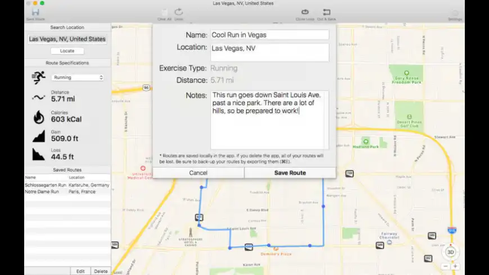Click the Save Route dialog button
The height and width of the screenshot is (275, 489).
290,173
